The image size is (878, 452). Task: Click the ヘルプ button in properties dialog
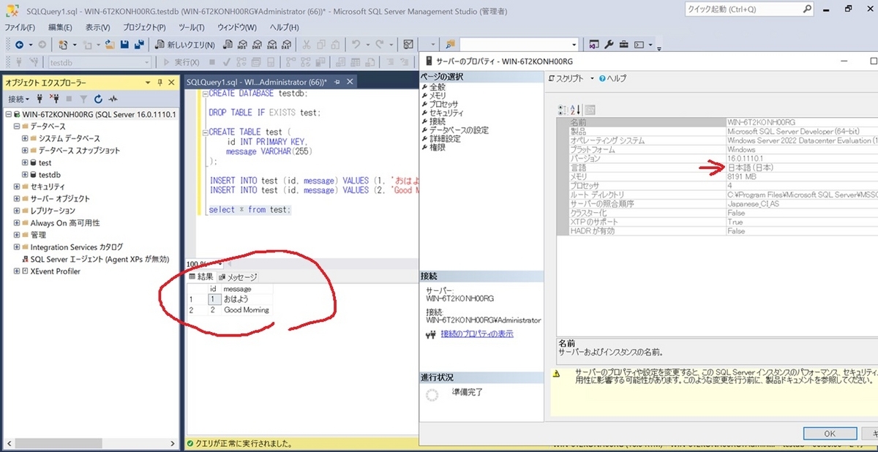(613, 78)
